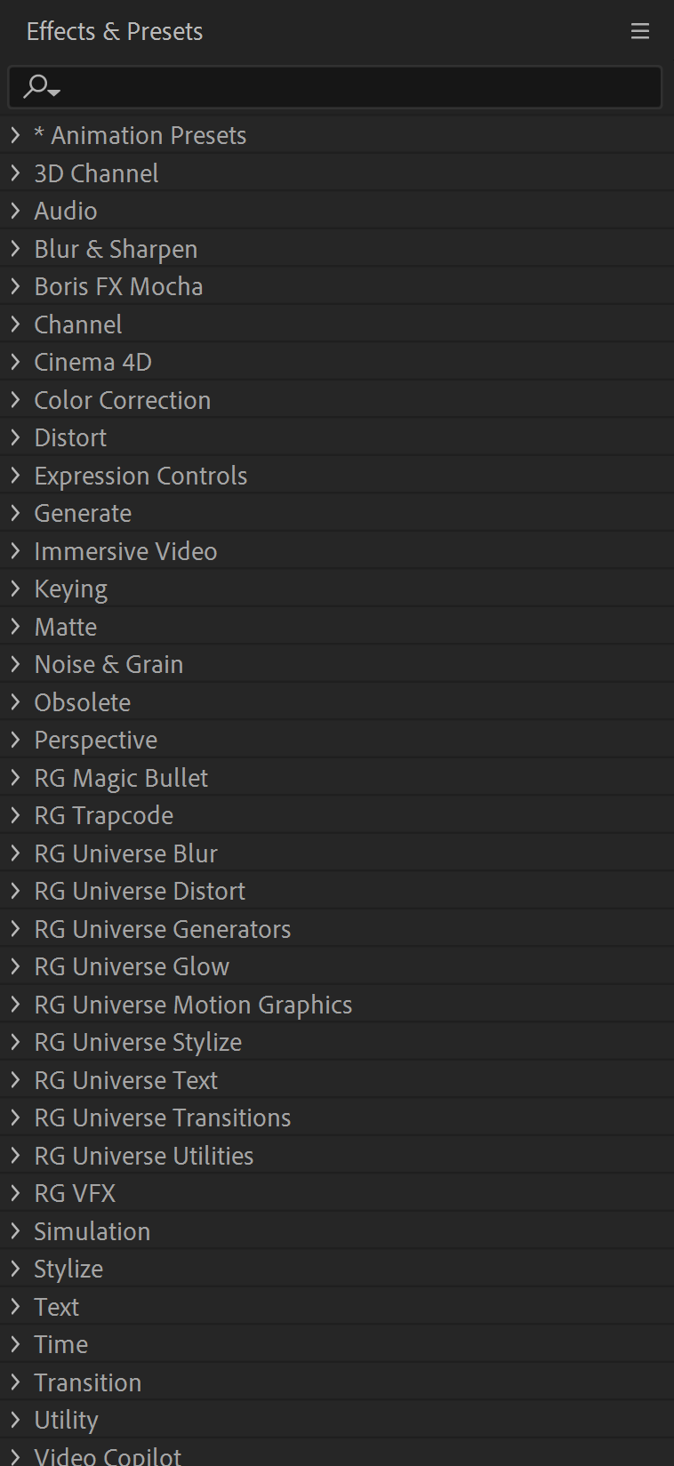
Task: Expand the Channel category chevron
Action: click(x=15, y=324)
